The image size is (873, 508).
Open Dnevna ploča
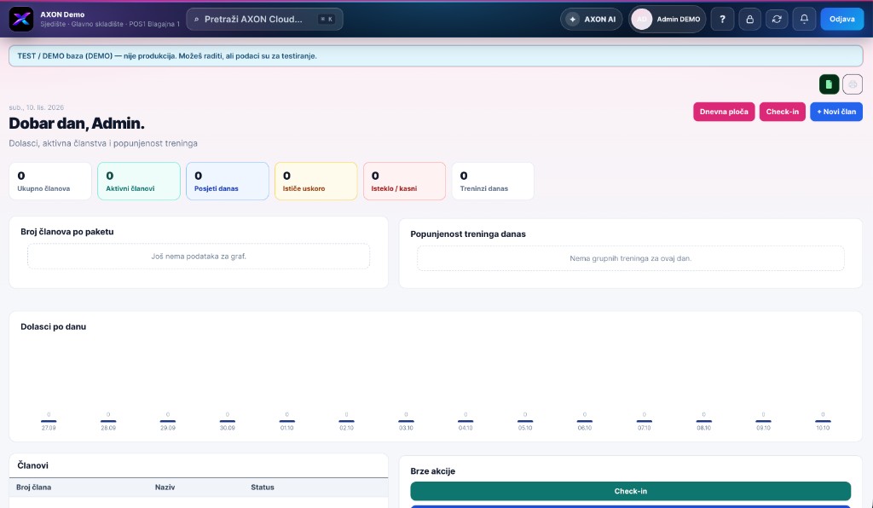coord(724,112)
